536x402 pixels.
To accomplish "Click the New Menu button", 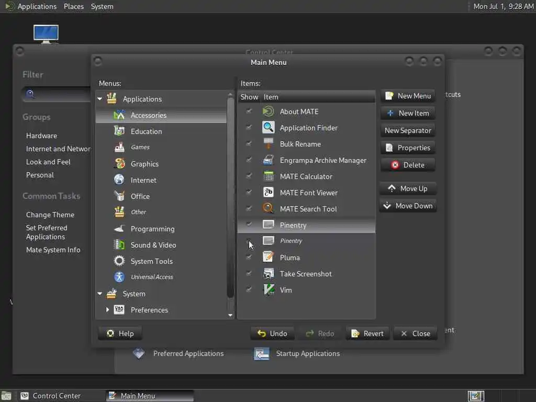I will click(408, 96).
